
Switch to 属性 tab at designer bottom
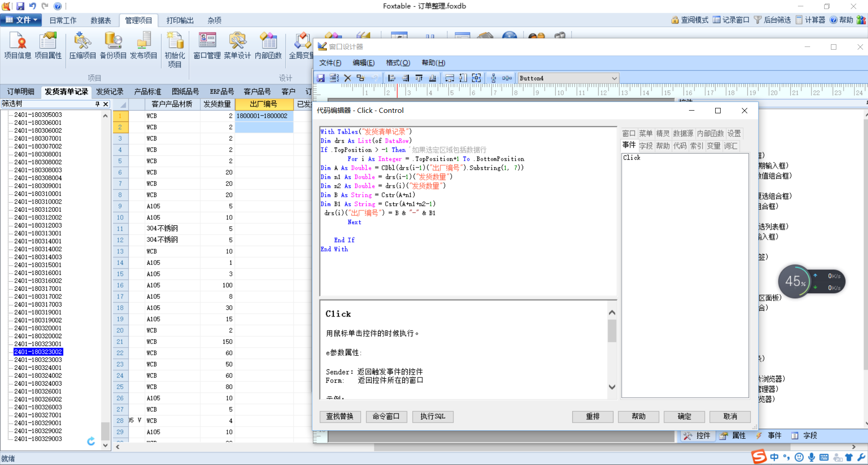733,436
